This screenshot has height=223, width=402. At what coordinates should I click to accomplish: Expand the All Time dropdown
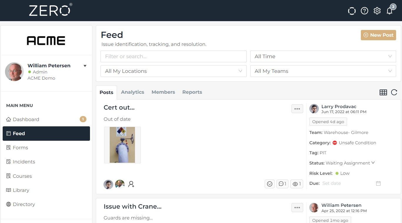(323, 56)
